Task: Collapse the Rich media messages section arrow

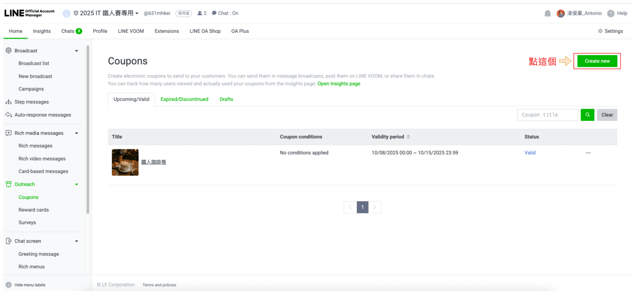Action: [77, 133]
